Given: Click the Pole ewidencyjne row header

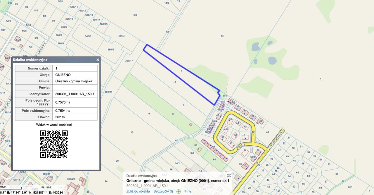Looking at the screenshot, I should coord(34,111).
